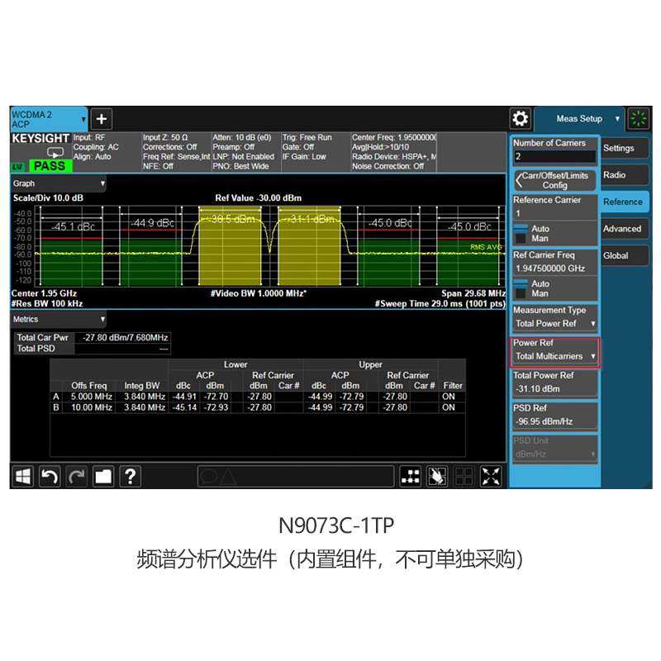Click the PASS status indicator
Image resolution: width=661 pixels, height=661 pixels.
[x=50, y=166]
